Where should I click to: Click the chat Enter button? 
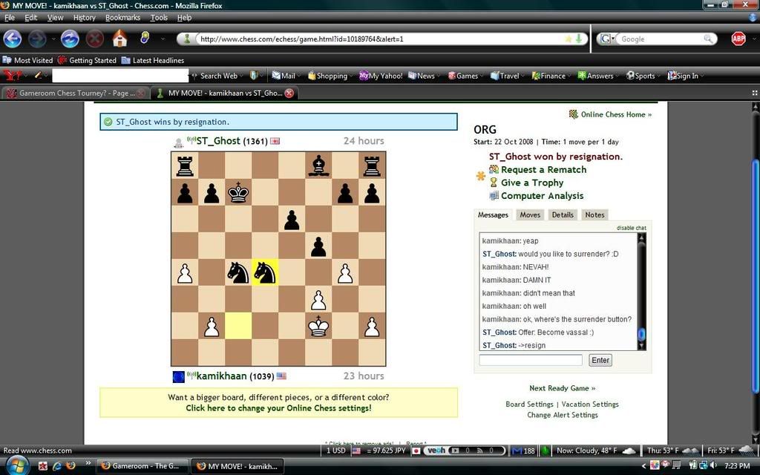[600, 360]
